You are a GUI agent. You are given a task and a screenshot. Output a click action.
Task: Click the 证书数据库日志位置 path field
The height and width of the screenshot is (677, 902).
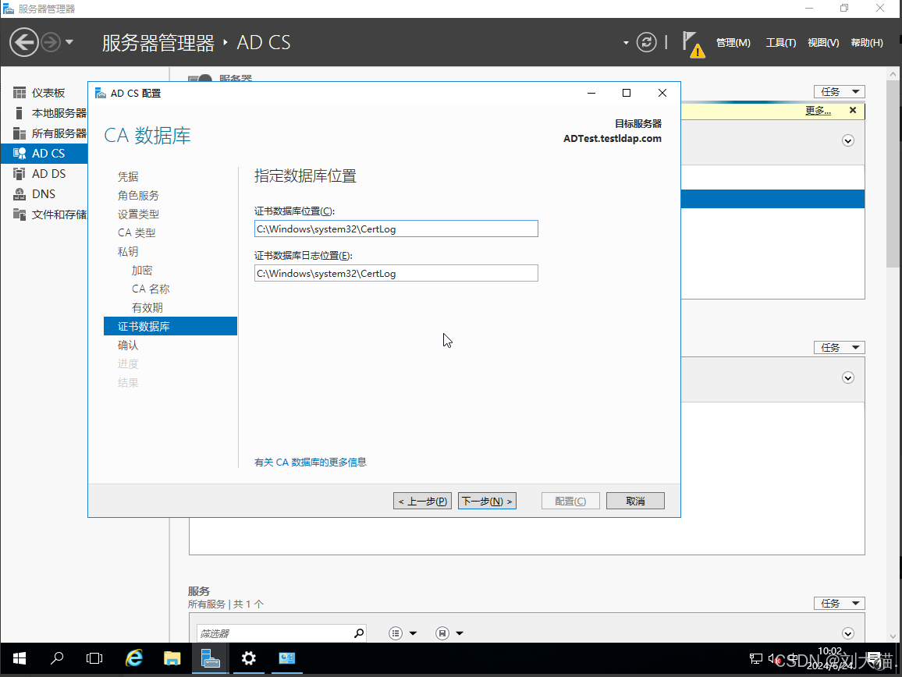pos(396,273)
